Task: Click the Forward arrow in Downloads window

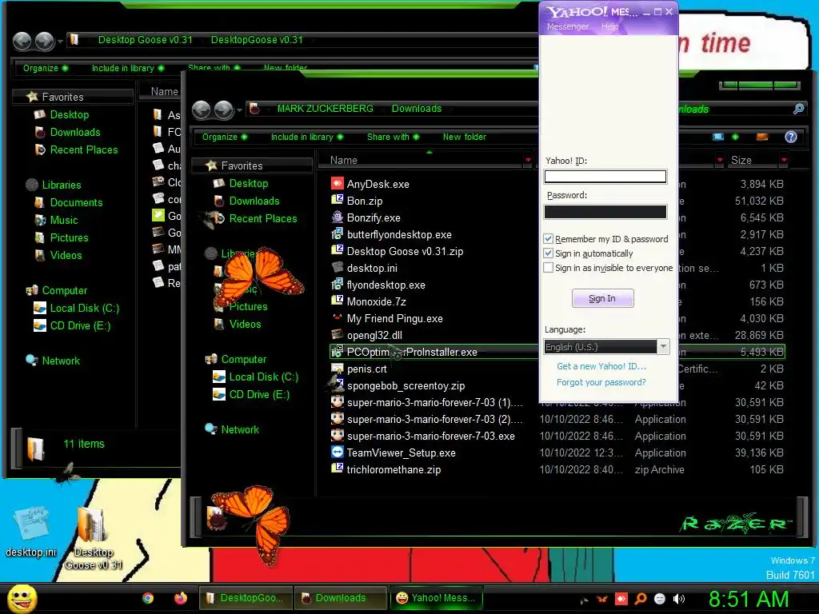Action: point(224,110)
